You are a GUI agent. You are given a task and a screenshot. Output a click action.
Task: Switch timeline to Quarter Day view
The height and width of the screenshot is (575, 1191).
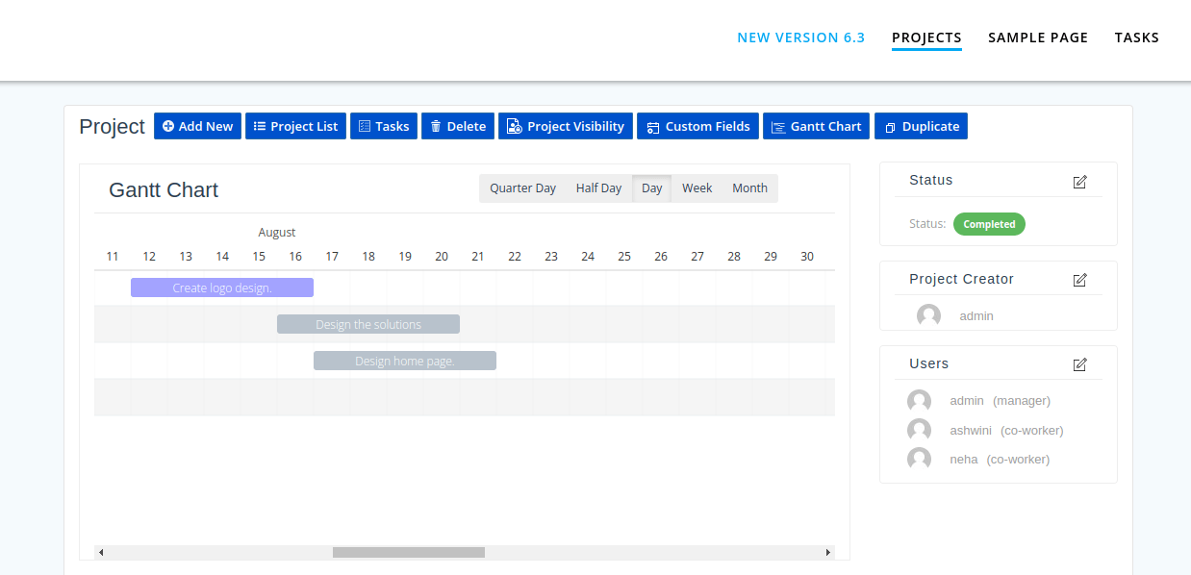pos(522,187)
